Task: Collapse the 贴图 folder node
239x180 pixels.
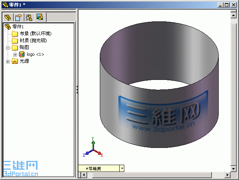Action: point(8,48)
